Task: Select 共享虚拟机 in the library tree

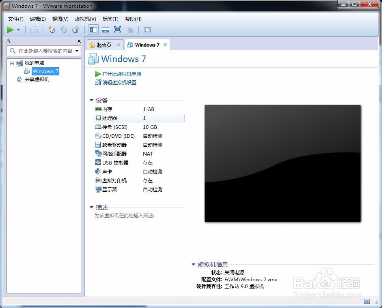Action: pyautogui.click(x=37, y=79)
